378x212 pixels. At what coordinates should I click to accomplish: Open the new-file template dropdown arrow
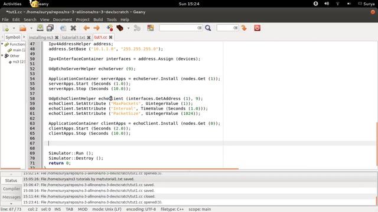coord(14,28)
